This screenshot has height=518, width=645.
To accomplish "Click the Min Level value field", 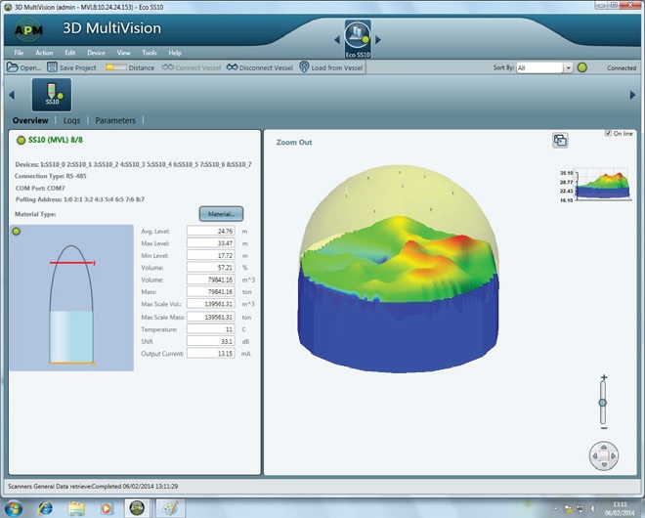I will pyautogui.click(x=211, y=255).
